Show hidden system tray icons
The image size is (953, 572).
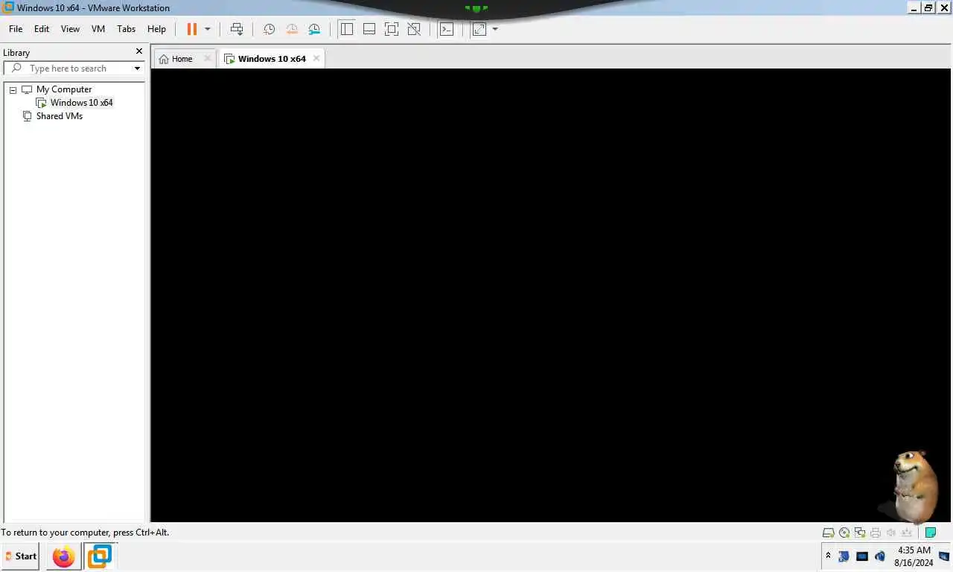pos(828,556)
